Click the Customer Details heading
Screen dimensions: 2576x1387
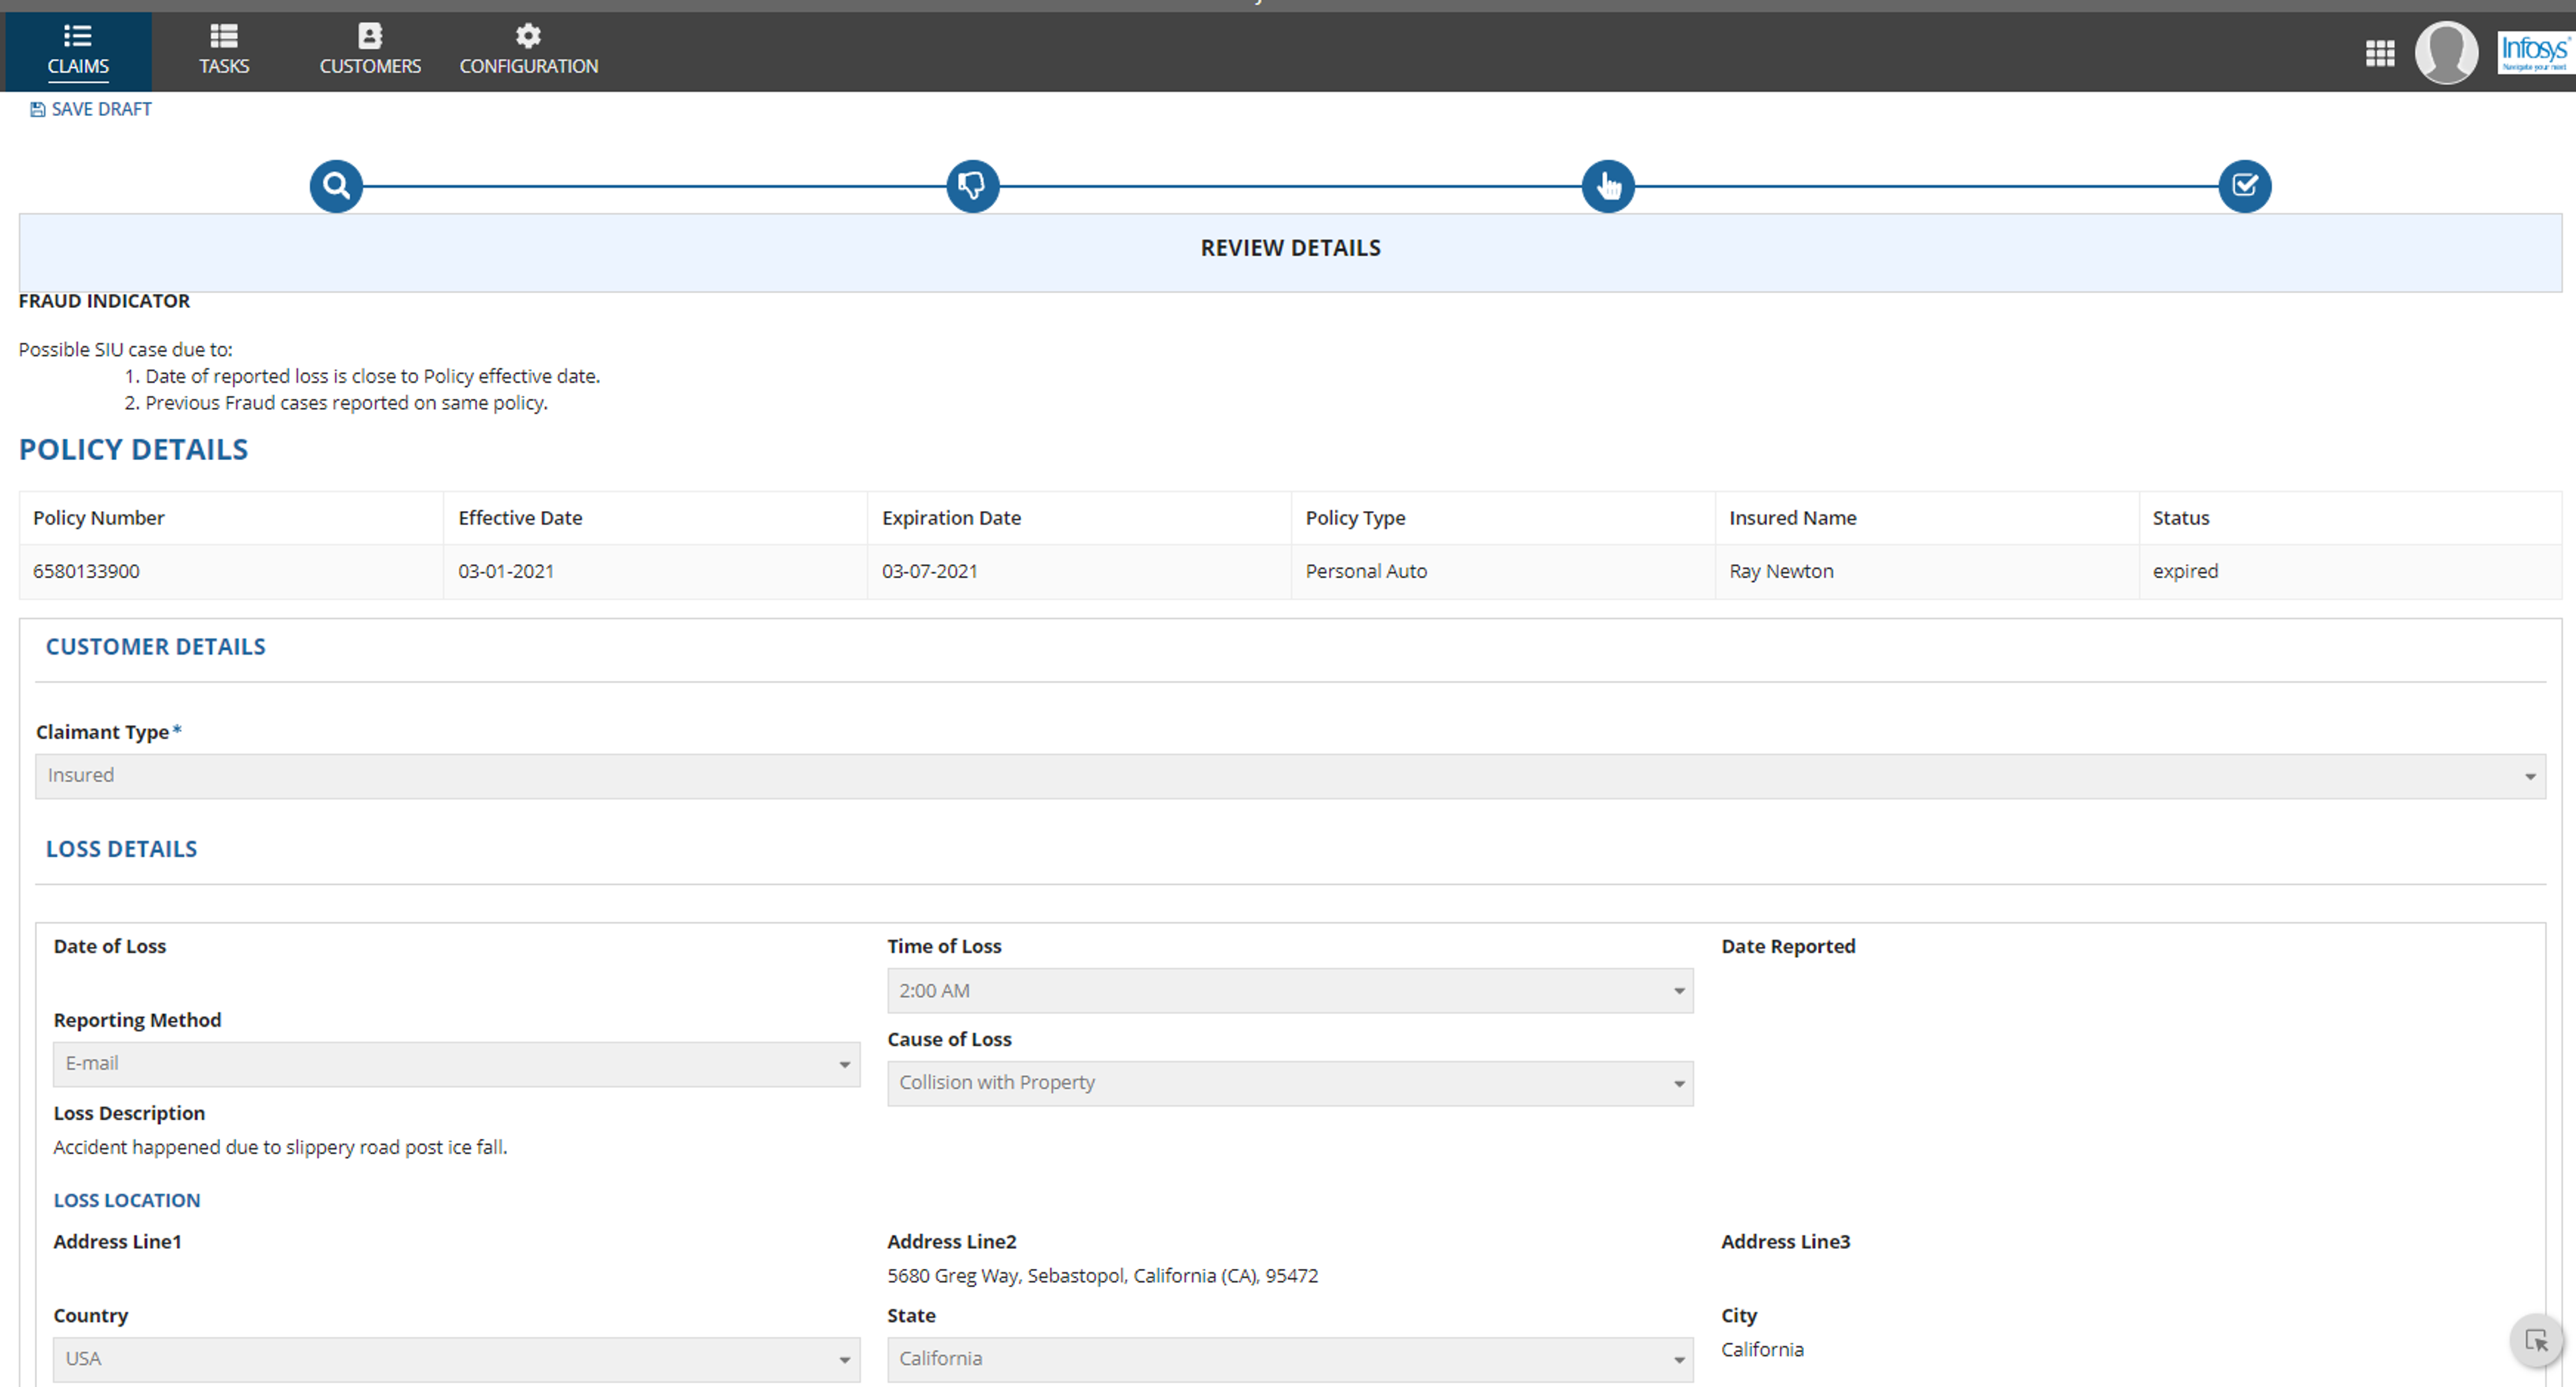pos(155,647)
